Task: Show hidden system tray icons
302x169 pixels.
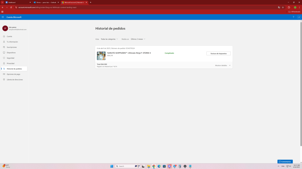Action: [x=278, y=166]
